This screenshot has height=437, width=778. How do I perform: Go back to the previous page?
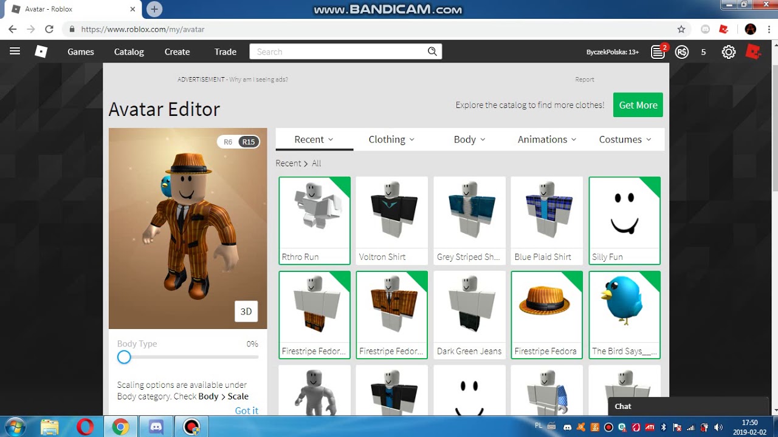[13, 29]
